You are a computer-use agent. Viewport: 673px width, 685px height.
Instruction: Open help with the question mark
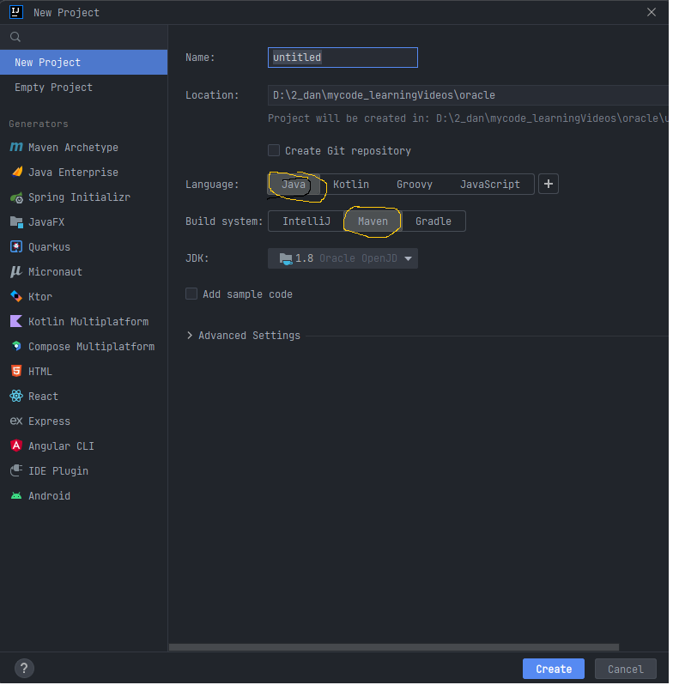[25, 669]
